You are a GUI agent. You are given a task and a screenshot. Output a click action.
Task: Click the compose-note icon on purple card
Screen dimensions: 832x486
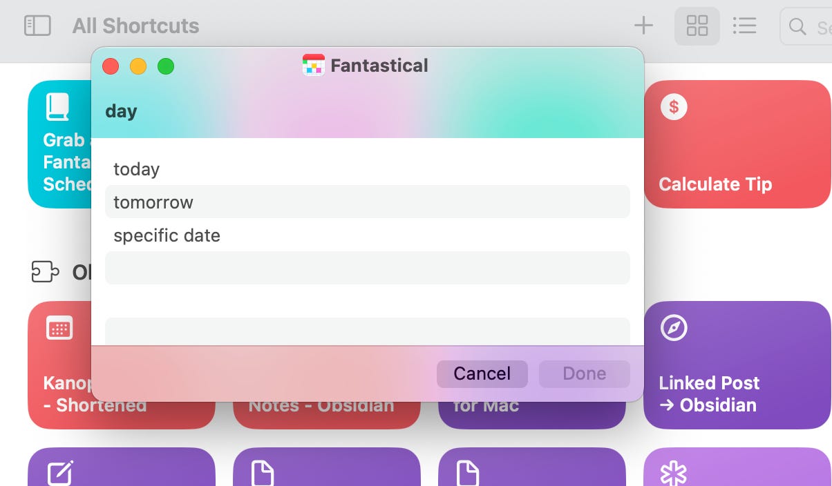pos(60,474)
